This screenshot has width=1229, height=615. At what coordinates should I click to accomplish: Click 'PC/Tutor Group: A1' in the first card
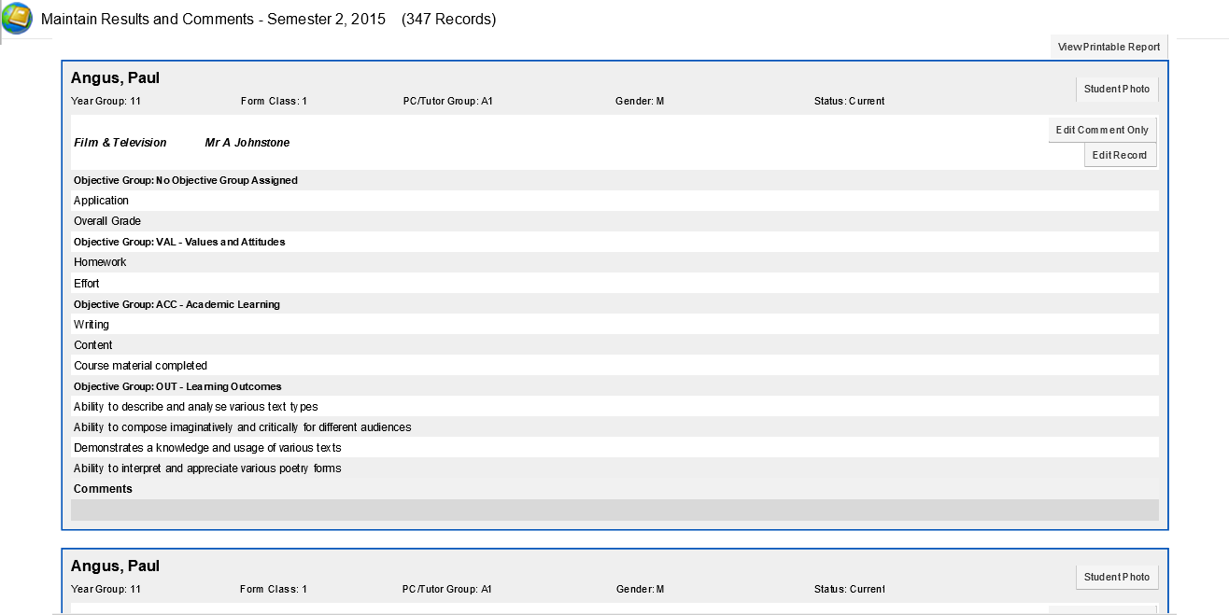coord(447,101)
